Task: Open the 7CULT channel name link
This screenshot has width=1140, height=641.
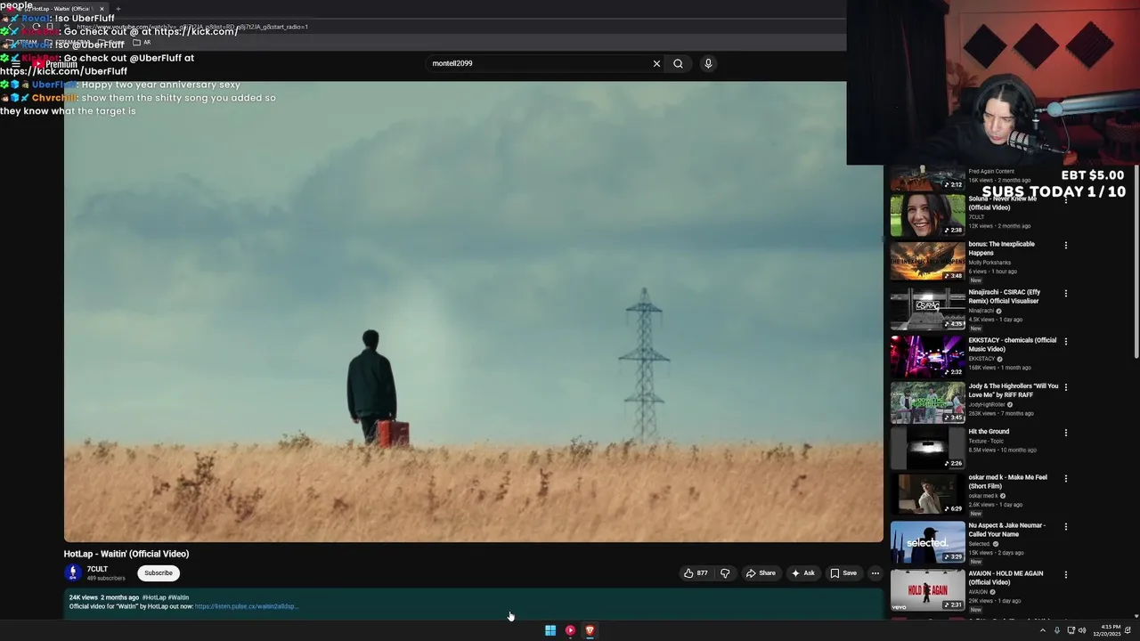Action: [97, 569]
